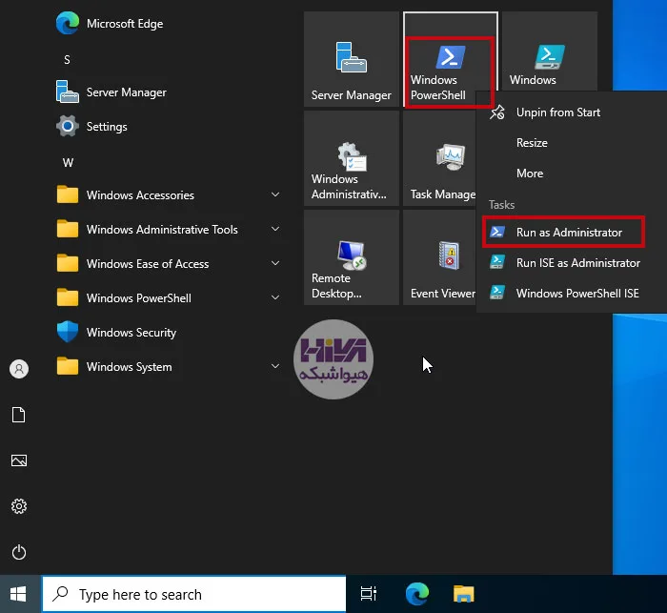This screenshot has width=667, height=613.
Task: Open Microsoft Edge on the taskbar
Action: 417,594
